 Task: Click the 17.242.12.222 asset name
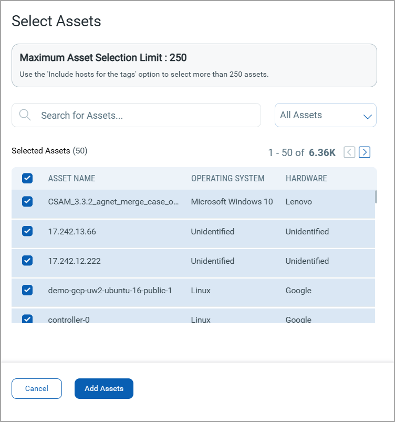(x=74, y=261)
